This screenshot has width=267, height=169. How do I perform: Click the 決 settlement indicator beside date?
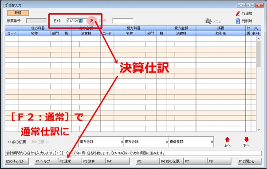92,21
